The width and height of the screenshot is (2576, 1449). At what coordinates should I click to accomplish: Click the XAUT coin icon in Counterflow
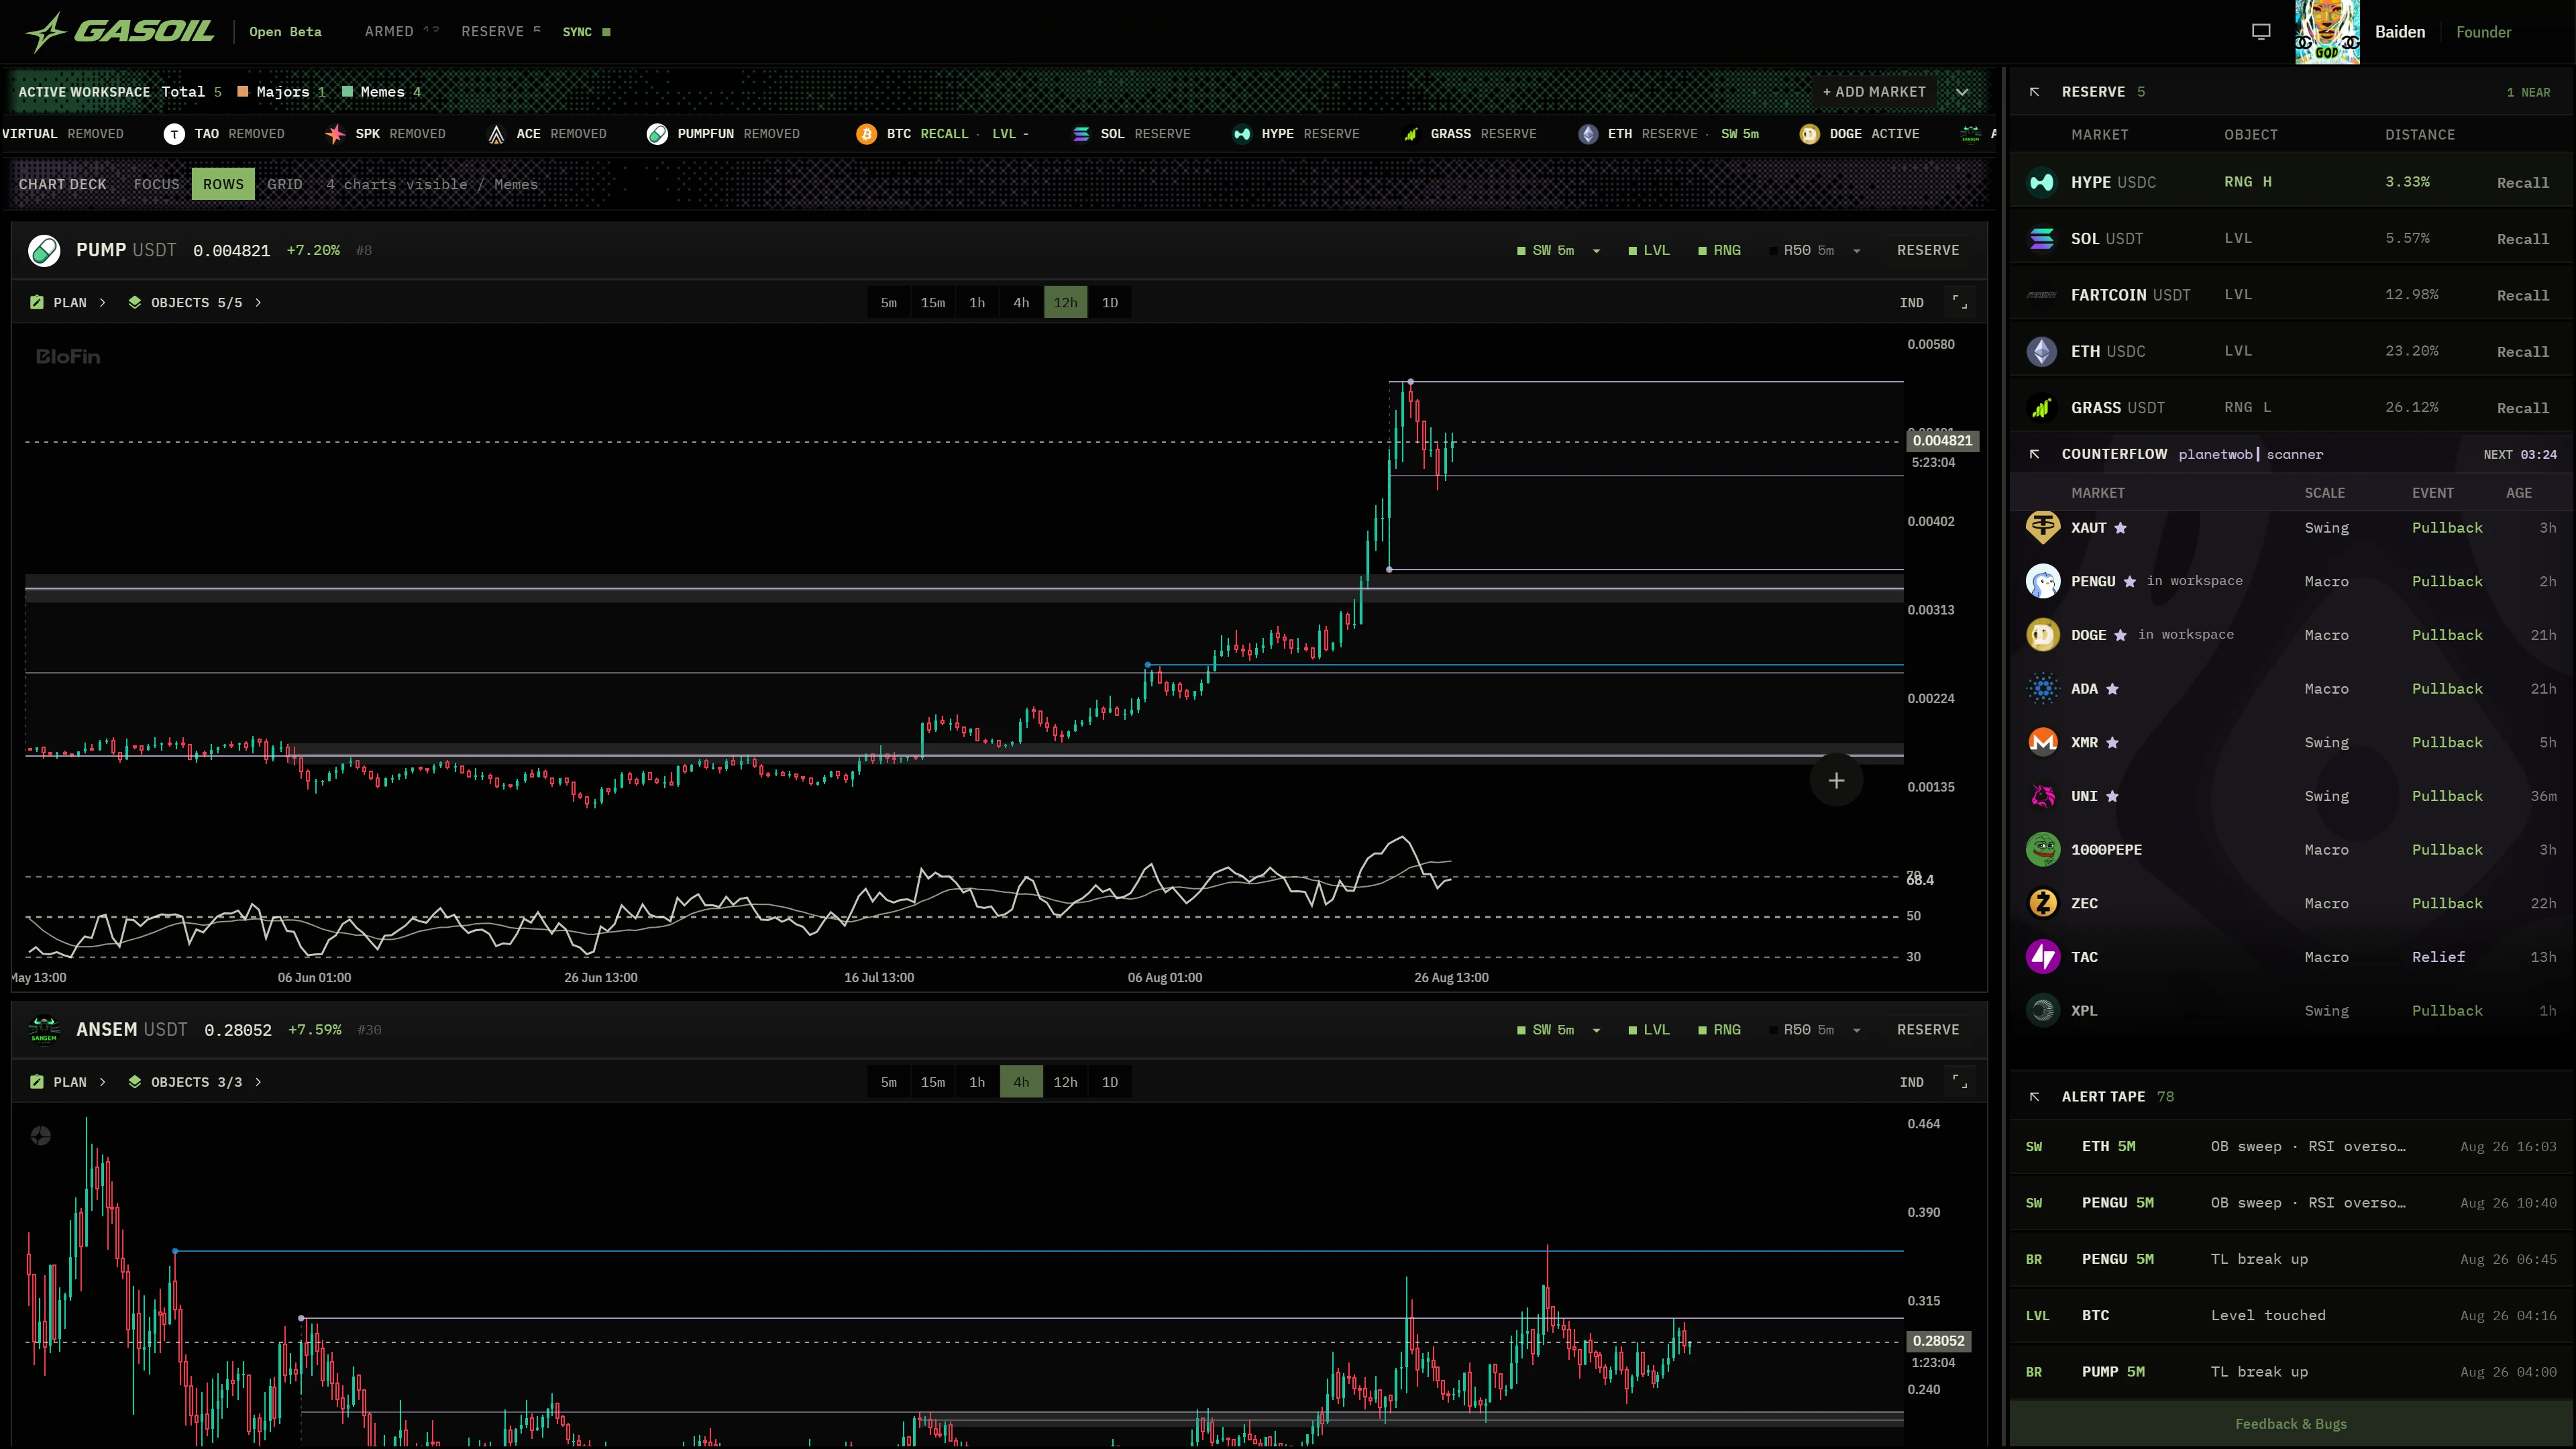(2042, 527)
